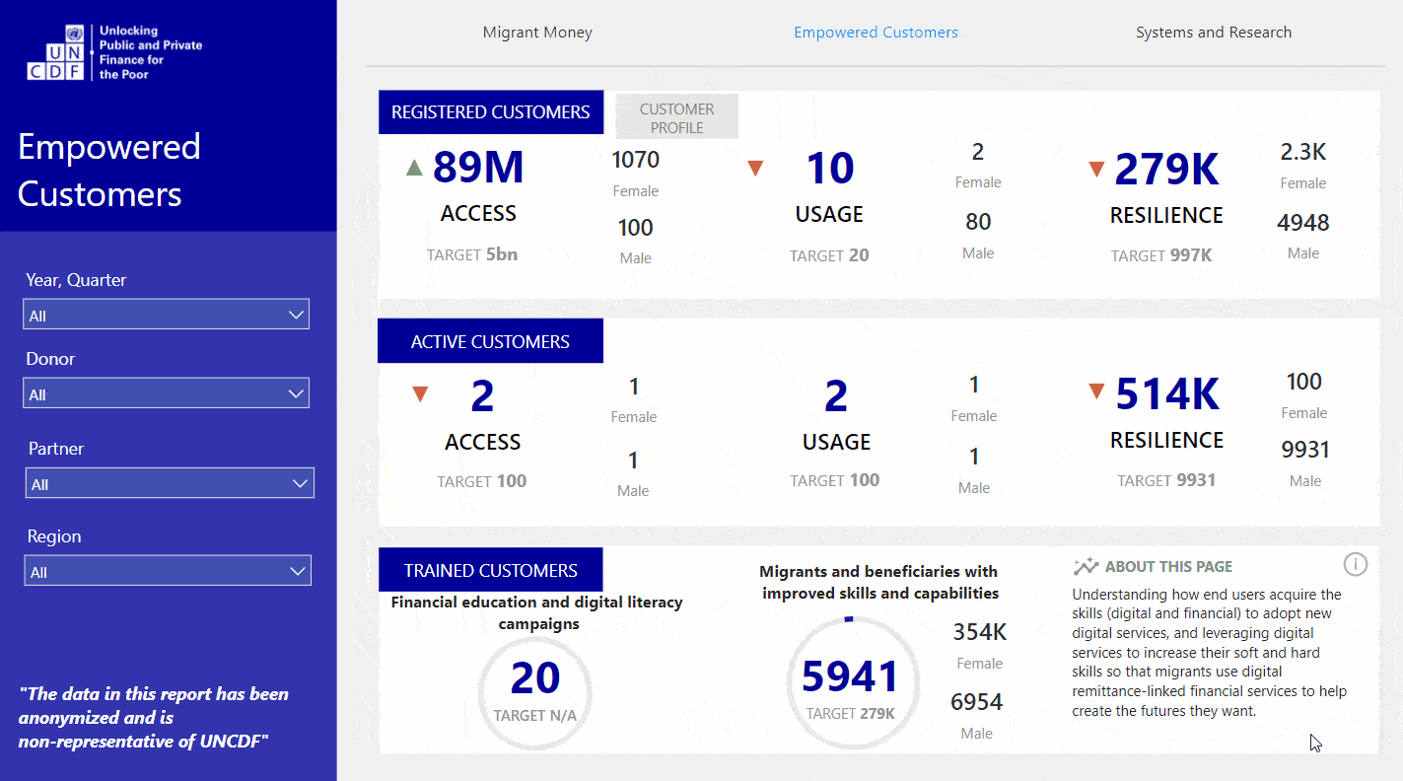Open the Region dropdown list
This screenshot has width=1403, height=781.
(x=167, y=571)
